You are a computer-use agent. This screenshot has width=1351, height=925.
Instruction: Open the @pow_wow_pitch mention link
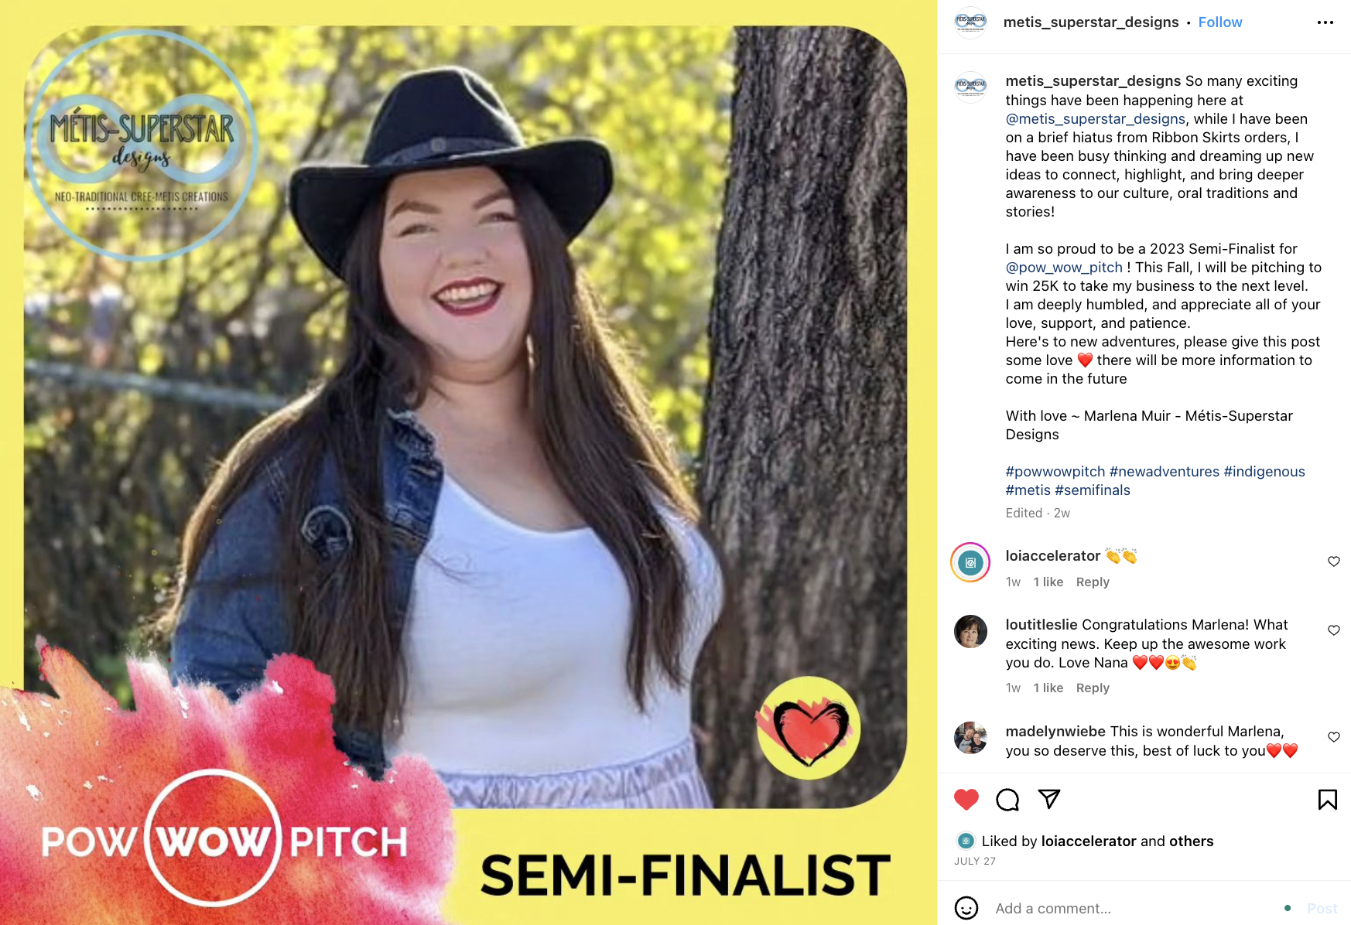(x=1064, y=268)
